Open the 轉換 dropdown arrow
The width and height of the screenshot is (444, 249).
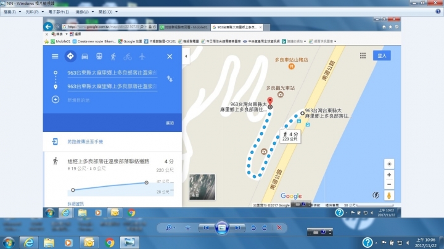point(67,34)
